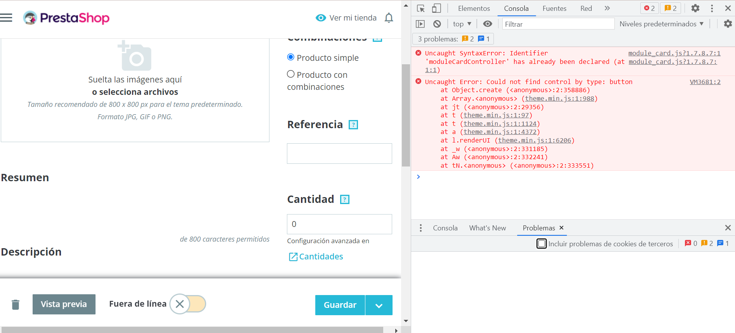Open the theme.min.js:1:988 stack link

coord(560,98)
